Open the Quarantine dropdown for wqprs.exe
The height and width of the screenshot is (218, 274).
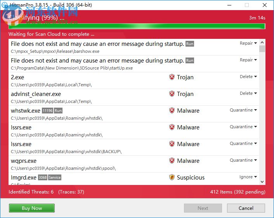tap(243, 160)
